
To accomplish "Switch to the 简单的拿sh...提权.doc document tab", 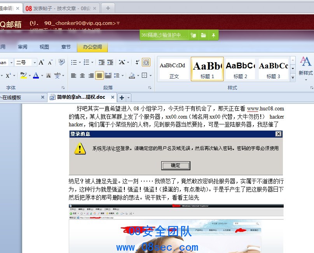I will [x=81, y=97].
